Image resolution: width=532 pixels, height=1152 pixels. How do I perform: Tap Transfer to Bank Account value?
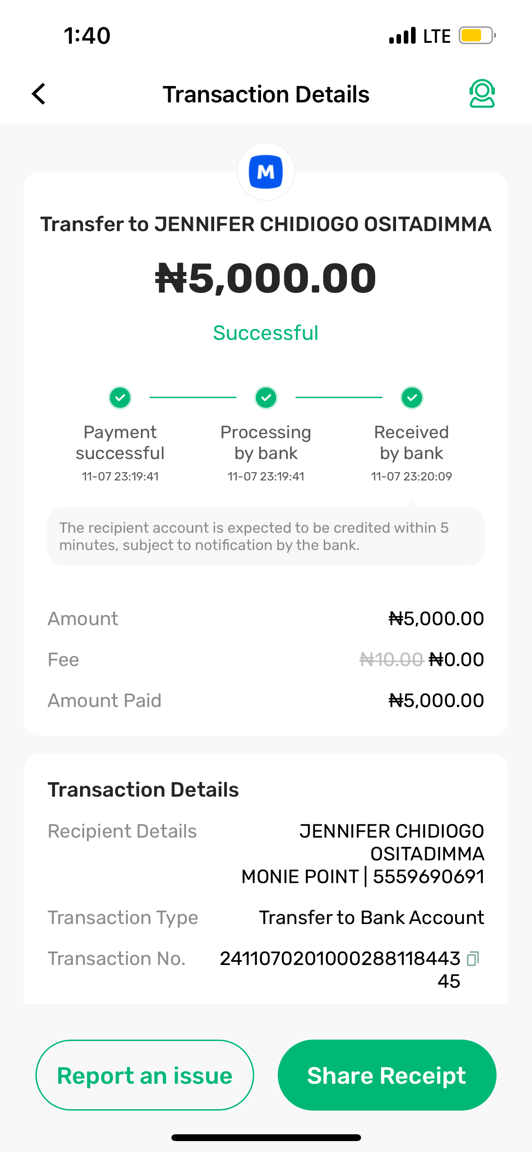pyautogui.click(x=371, y=918)
